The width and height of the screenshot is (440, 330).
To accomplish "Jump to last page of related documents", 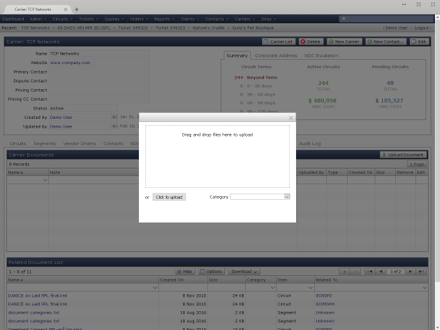I will [422, 272].
